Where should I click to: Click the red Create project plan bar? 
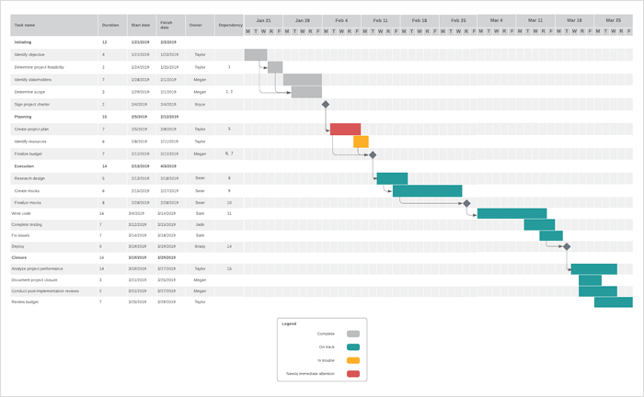(x=345, y=130)
